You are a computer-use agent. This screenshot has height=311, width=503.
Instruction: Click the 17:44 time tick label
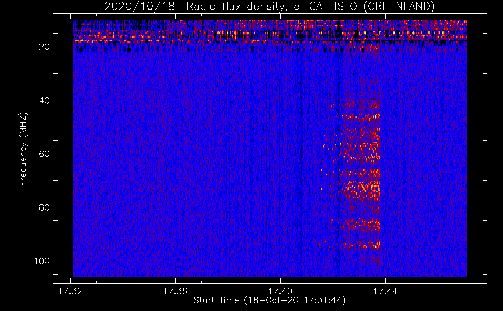pyautogui.click(x=385, y=291)
